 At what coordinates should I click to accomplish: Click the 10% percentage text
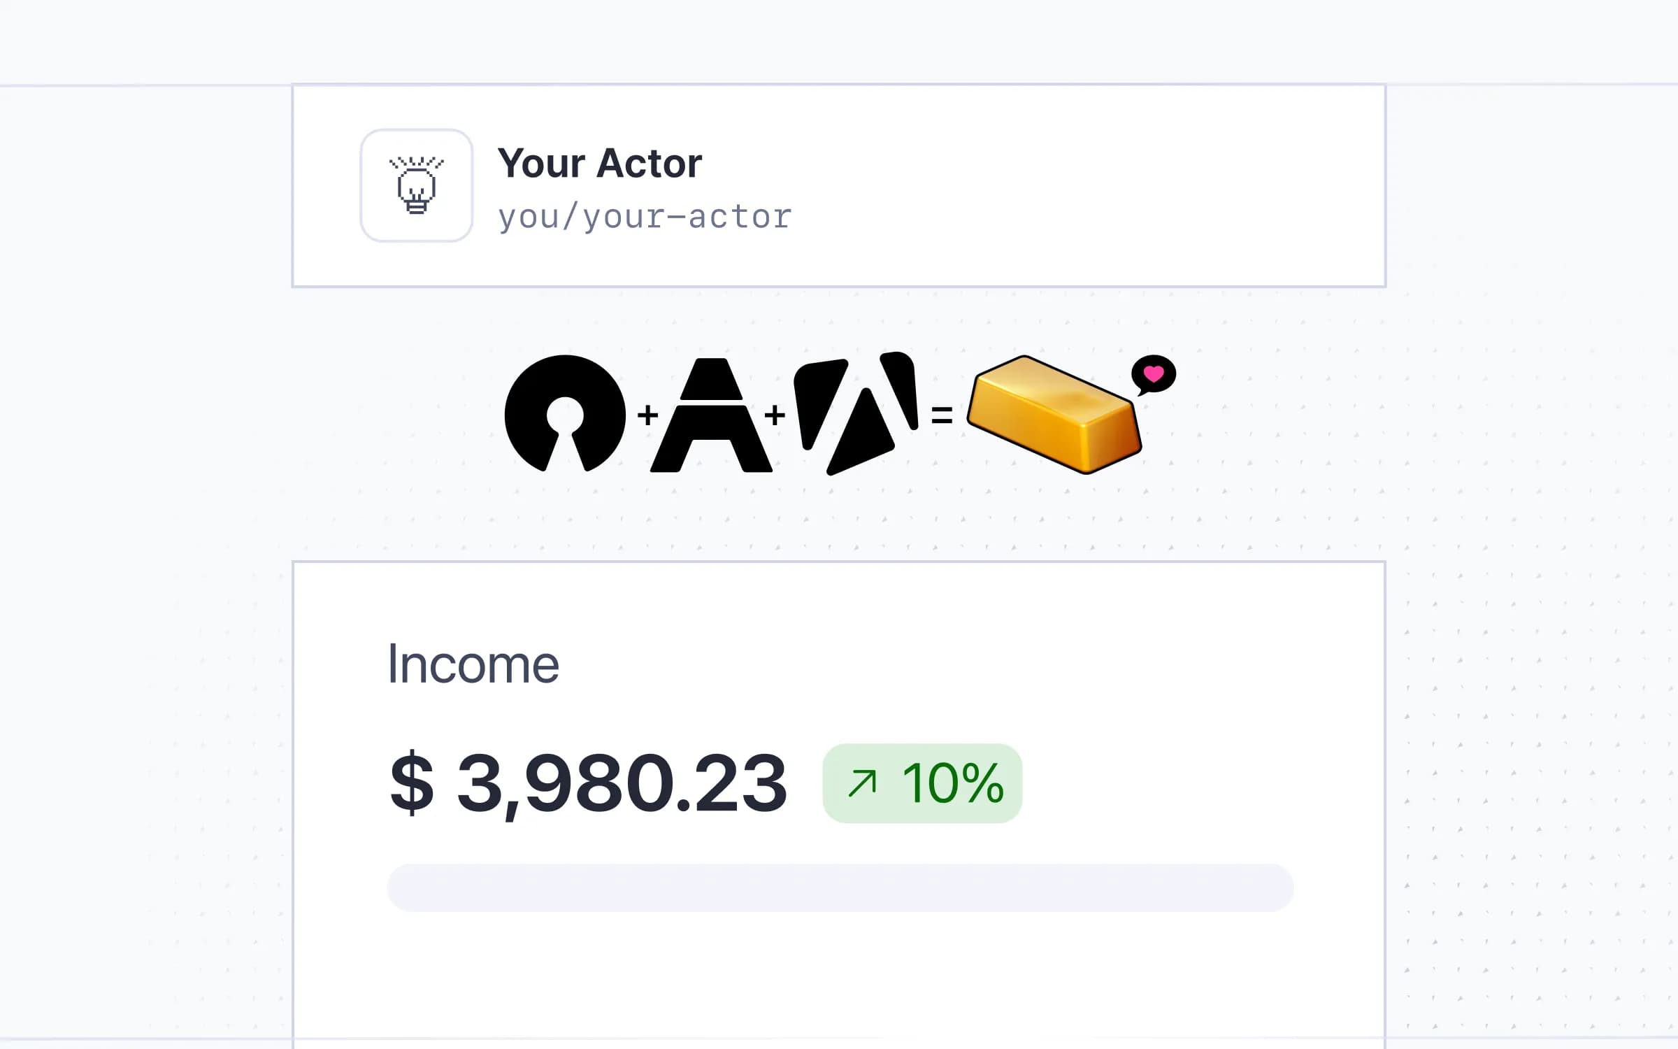click(x=952, y=783)
